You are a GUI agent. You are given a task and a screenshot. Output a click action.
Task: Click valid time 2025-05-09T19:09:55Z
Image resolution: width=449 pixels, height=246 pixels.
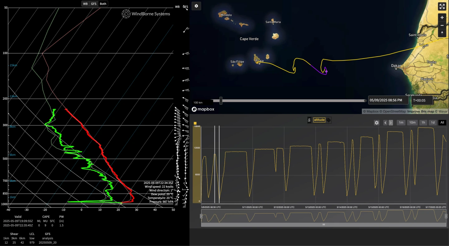(x=18, y=221)
